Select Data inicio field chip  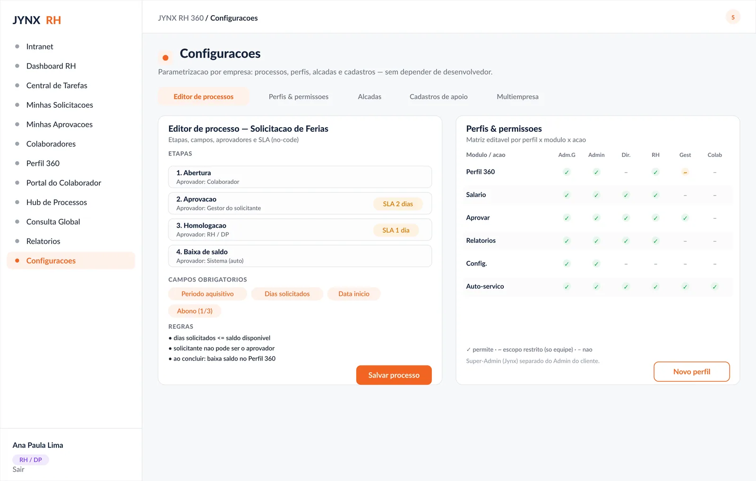(354, 294)
